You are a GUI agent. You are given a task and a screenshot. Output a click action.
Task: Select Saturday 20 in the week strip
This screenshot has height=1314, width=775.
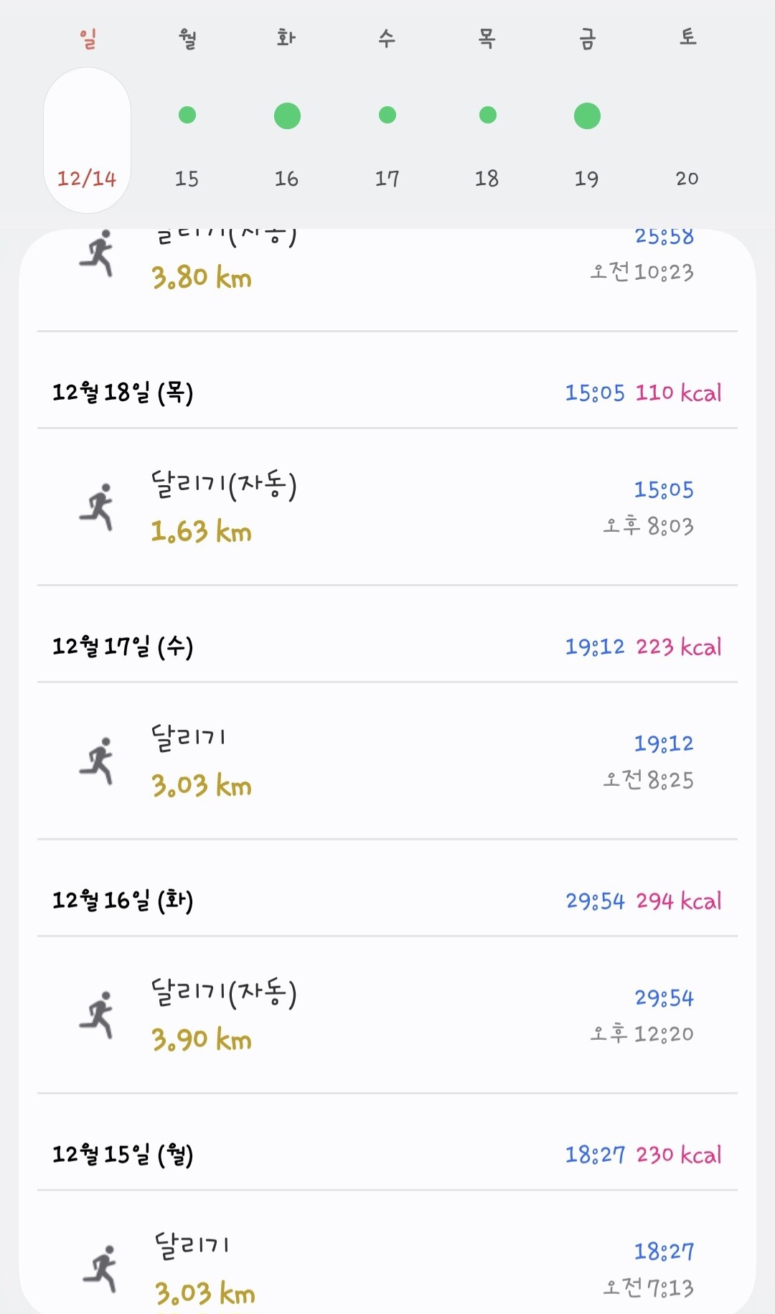click(x=687, y=178)
